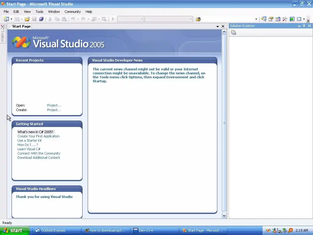The width and height of the screenshot is (313, 235).
Task: Open the View menu
Action: (27, 12)
